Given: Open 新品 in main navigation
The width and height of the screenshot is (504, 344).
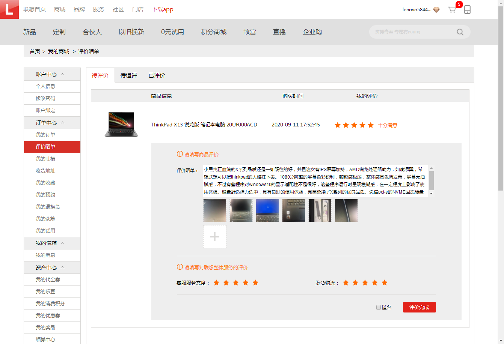Looking at the screenshot, I should point(30,32).
